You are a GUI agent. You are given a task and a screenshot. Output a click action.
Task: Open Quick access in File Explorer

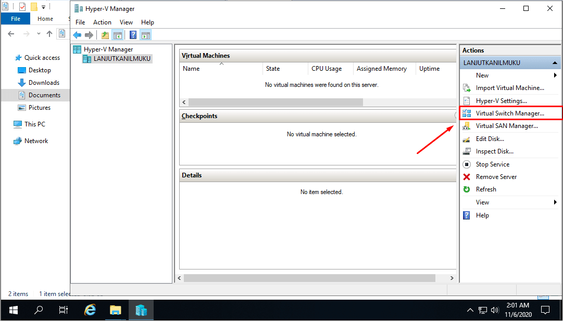point(42,58)
